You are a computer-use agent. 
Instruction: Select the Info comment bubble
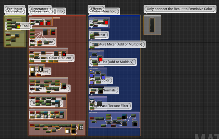coord(60,11)
